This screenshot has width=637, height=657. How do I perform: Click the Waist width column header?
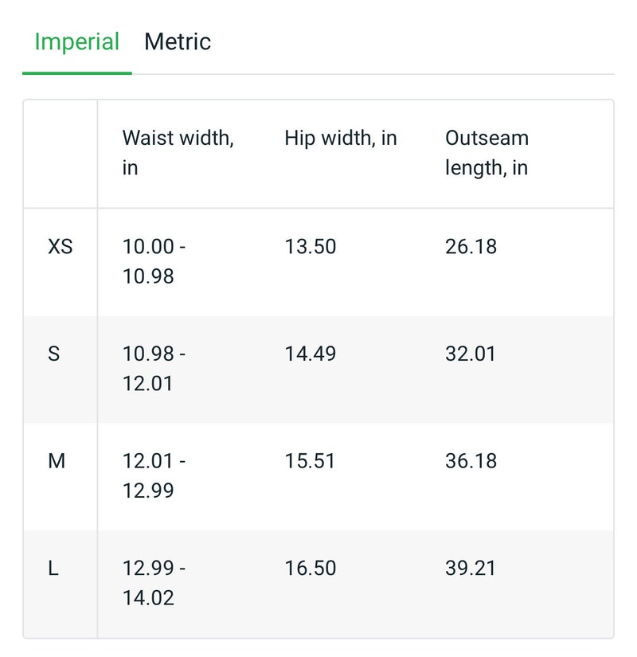pos(178,153)
